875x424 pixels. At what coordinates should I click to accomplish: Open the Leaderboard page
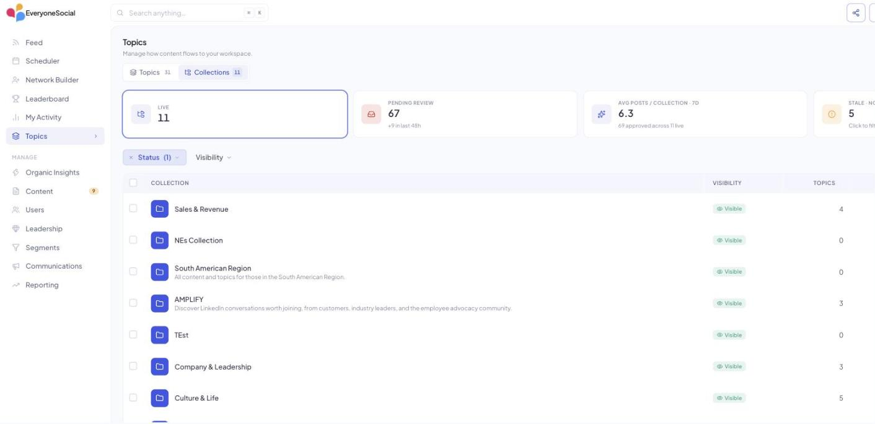pyautogui.click(x=47, y=99)
